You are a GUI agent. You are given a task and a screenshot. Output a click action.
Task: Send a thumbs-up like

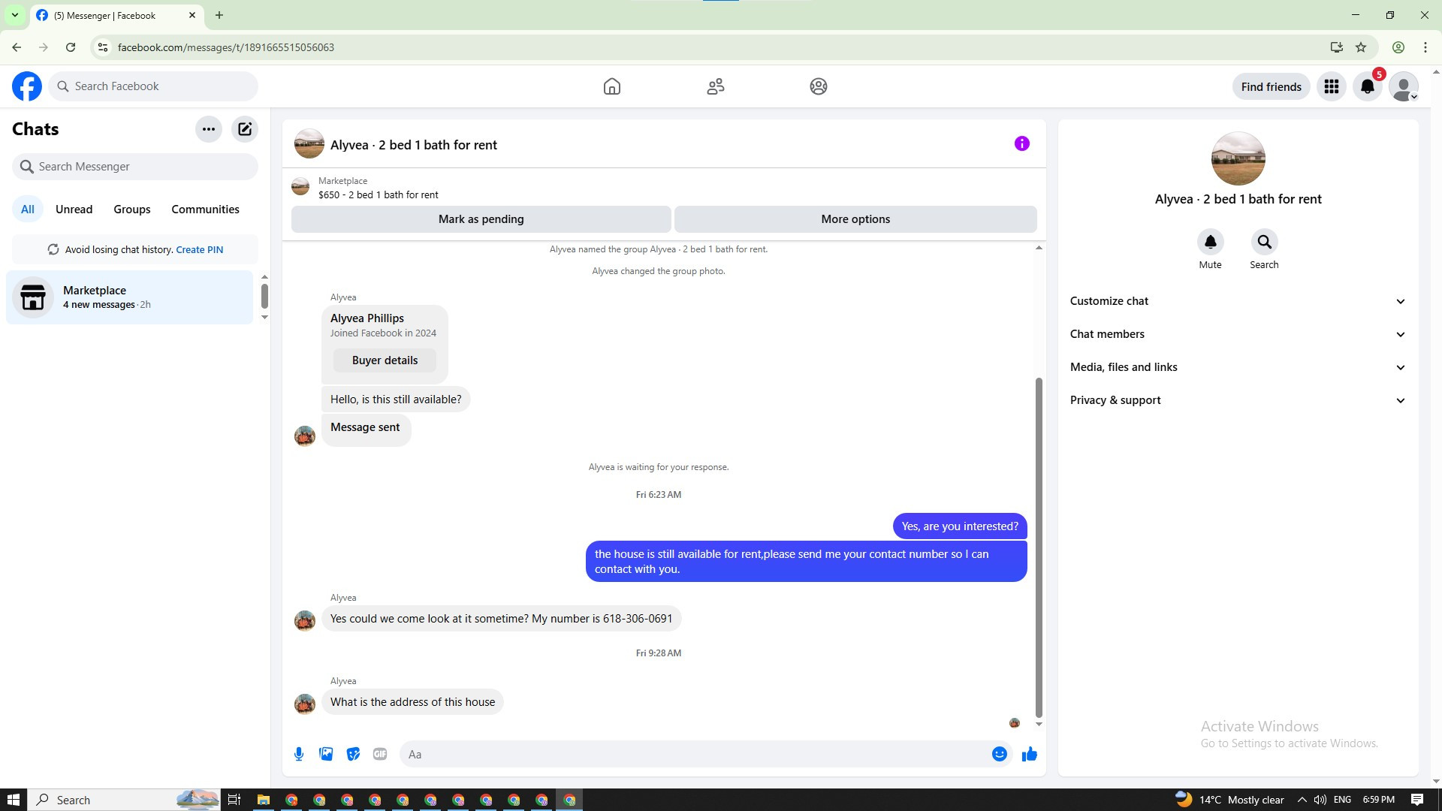coord(1029,754)
